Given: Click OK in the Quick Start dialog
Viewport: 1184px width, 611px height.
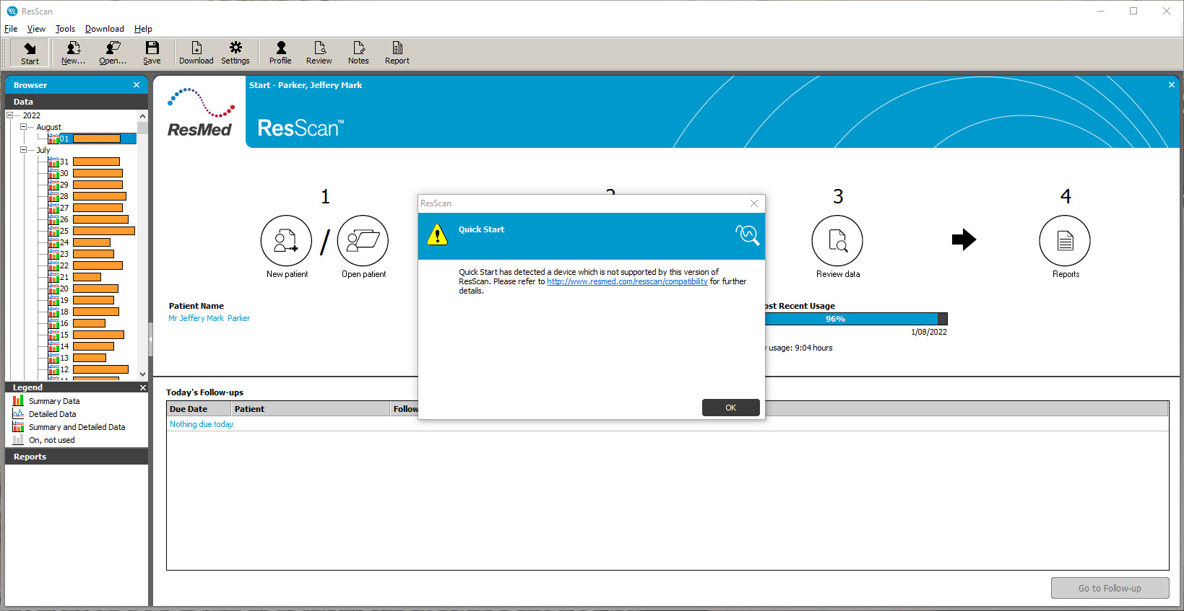Looking at the screenshot, I should click(x=730, y=408).
